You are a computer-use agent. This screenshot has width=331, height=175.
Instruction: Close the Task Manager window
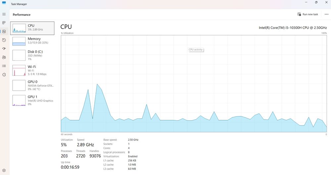tap(326, 2)
